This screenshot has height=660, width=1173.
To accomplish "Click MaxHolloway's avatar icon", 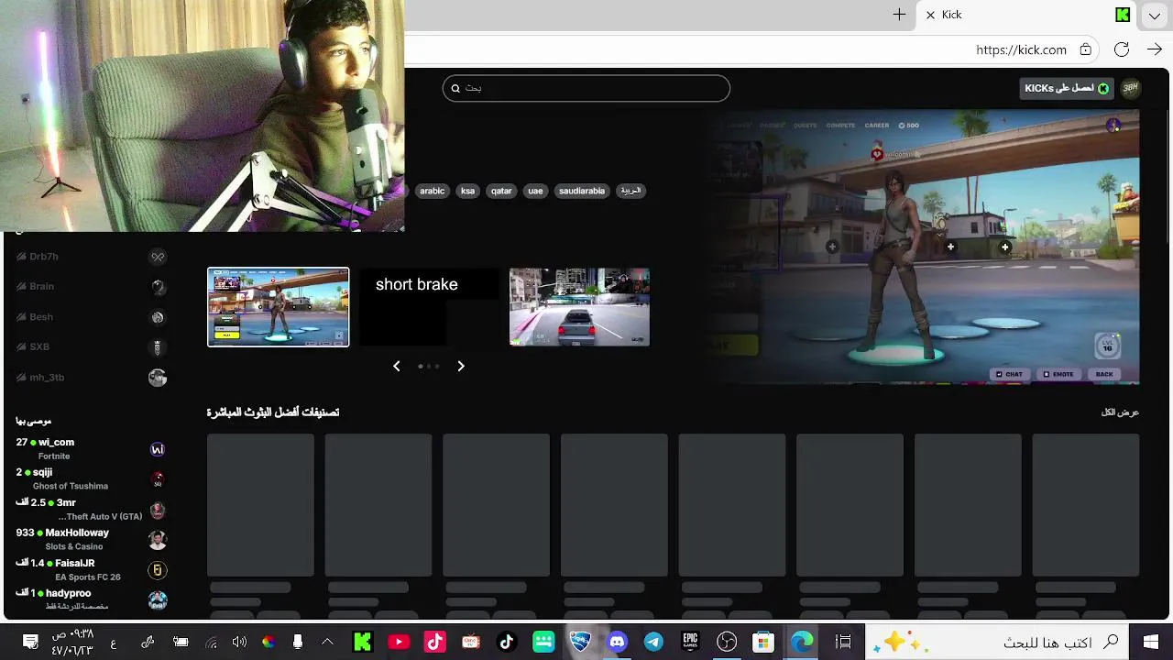I will click(158, 540).
